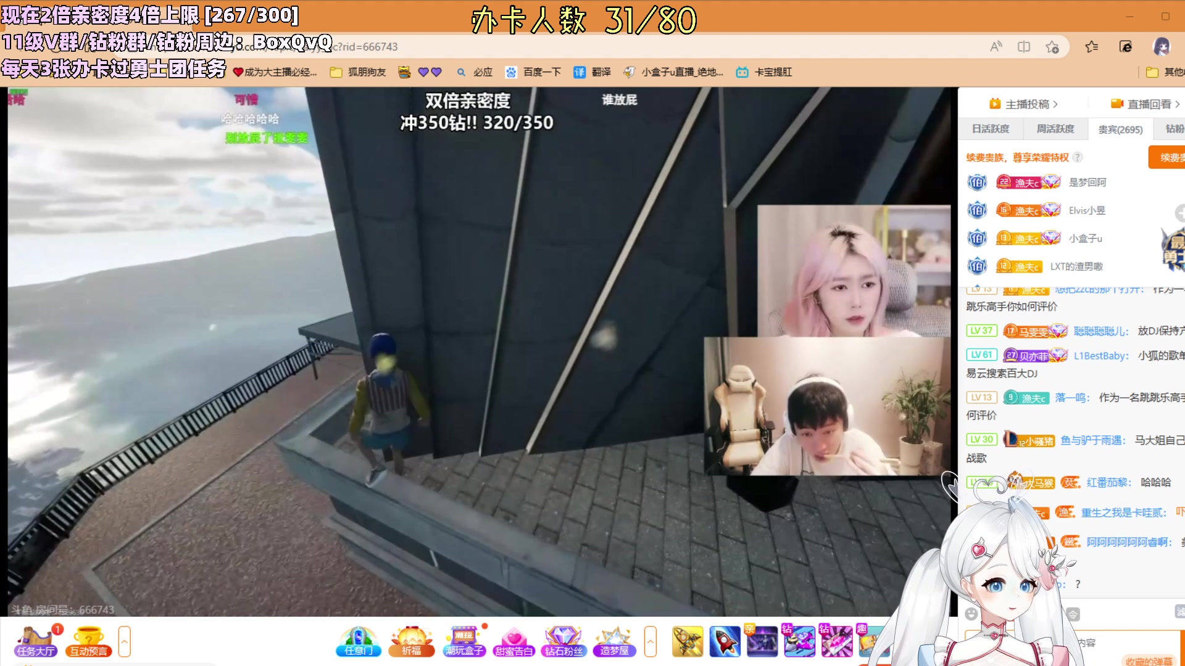Expand the middle activity list arrow

(x=650, y=641)
